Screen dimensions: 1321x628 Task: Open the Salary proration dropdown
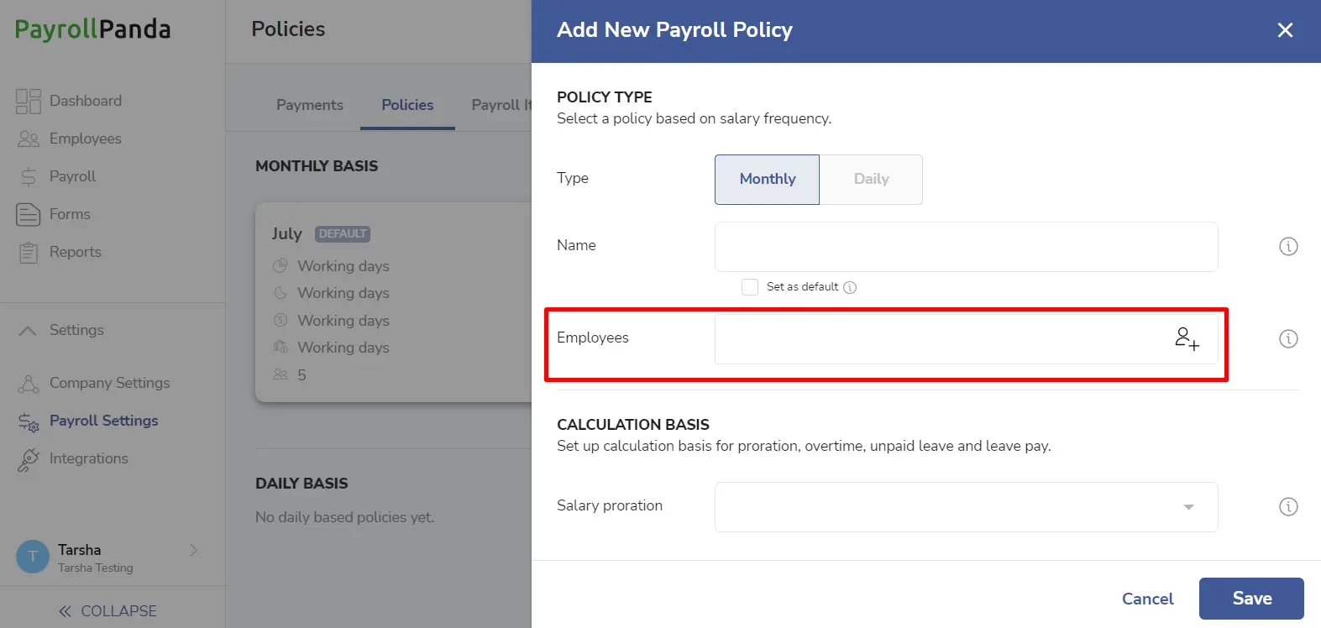tap(966, 506)
